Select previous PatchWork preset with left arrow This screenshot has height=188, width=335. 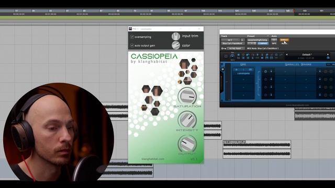click(x=287, y=54)
